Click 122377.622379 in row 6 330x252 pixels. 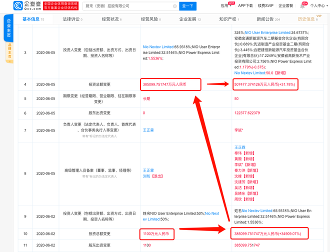coord(247,113)
